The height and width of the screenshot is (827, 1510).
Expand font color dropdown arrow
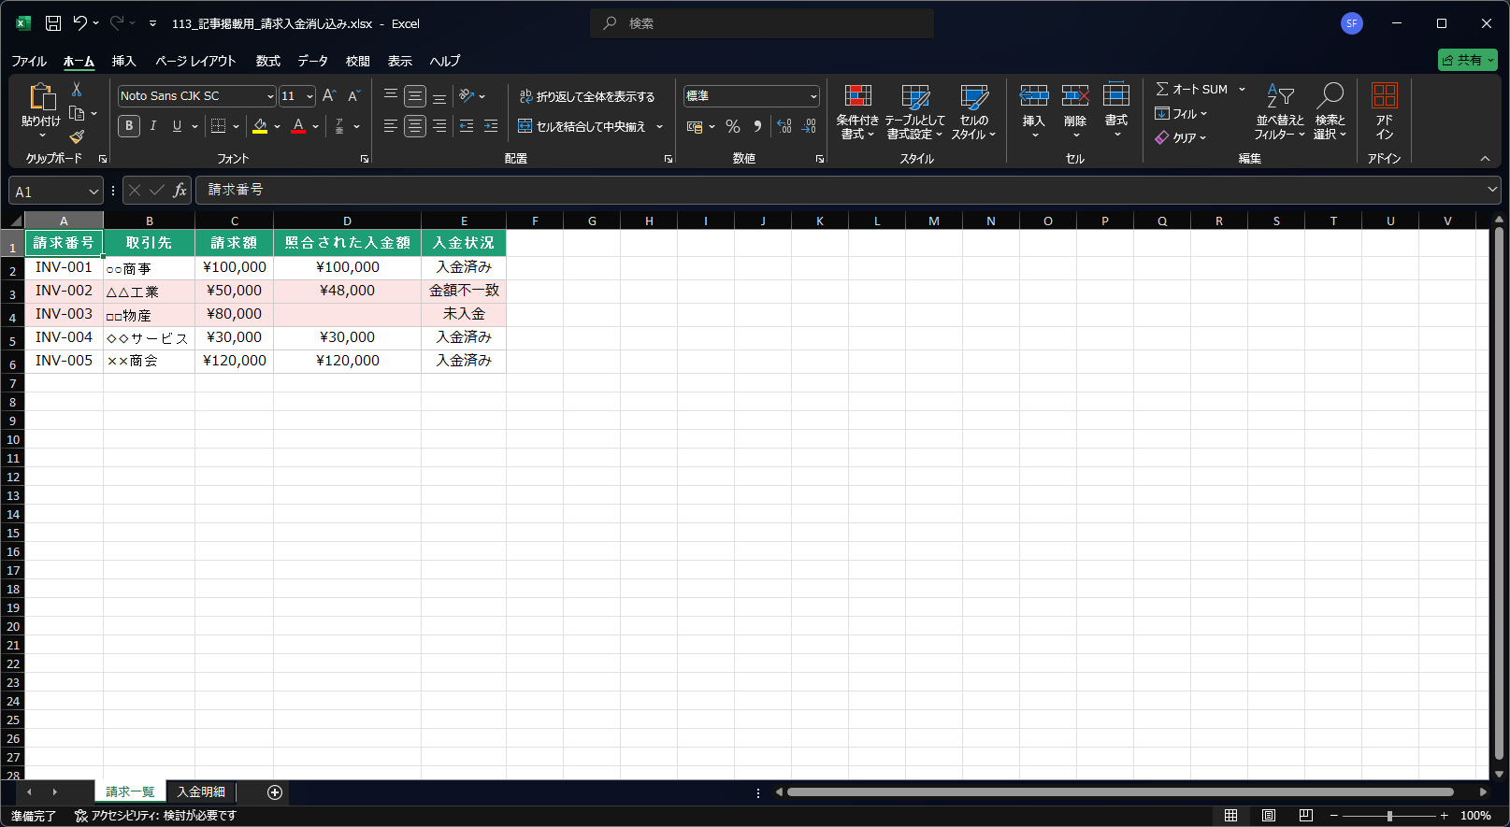316,126
